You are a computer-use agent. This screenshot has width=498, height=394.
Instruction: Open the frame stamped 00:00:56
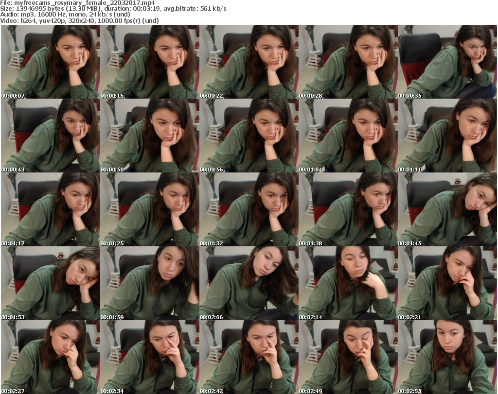tap(249, 136)
